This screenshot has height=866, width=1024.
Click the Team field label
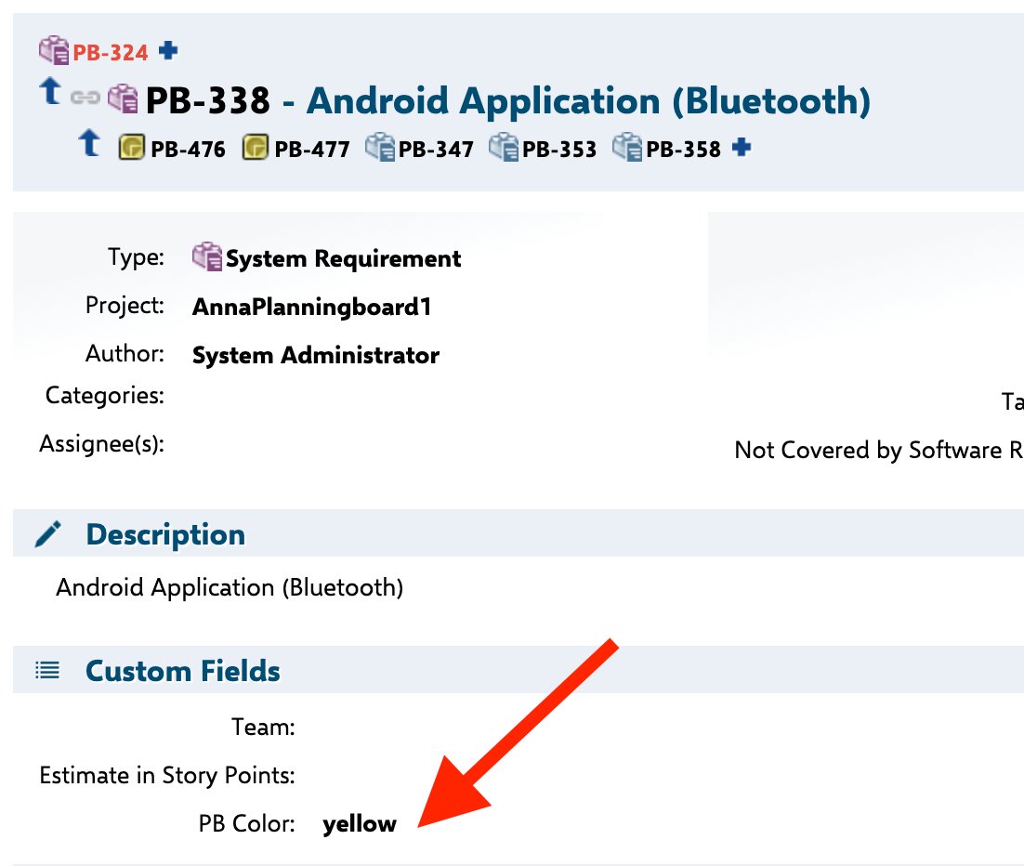point(263,727)
